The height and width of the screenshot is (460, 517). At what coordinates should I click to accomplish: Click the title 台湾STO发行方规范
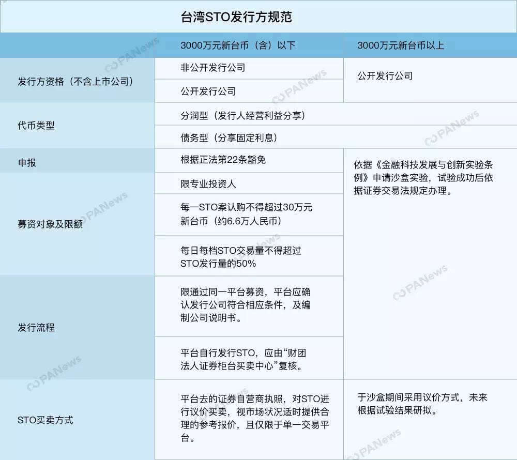click(x=236, y=17)
